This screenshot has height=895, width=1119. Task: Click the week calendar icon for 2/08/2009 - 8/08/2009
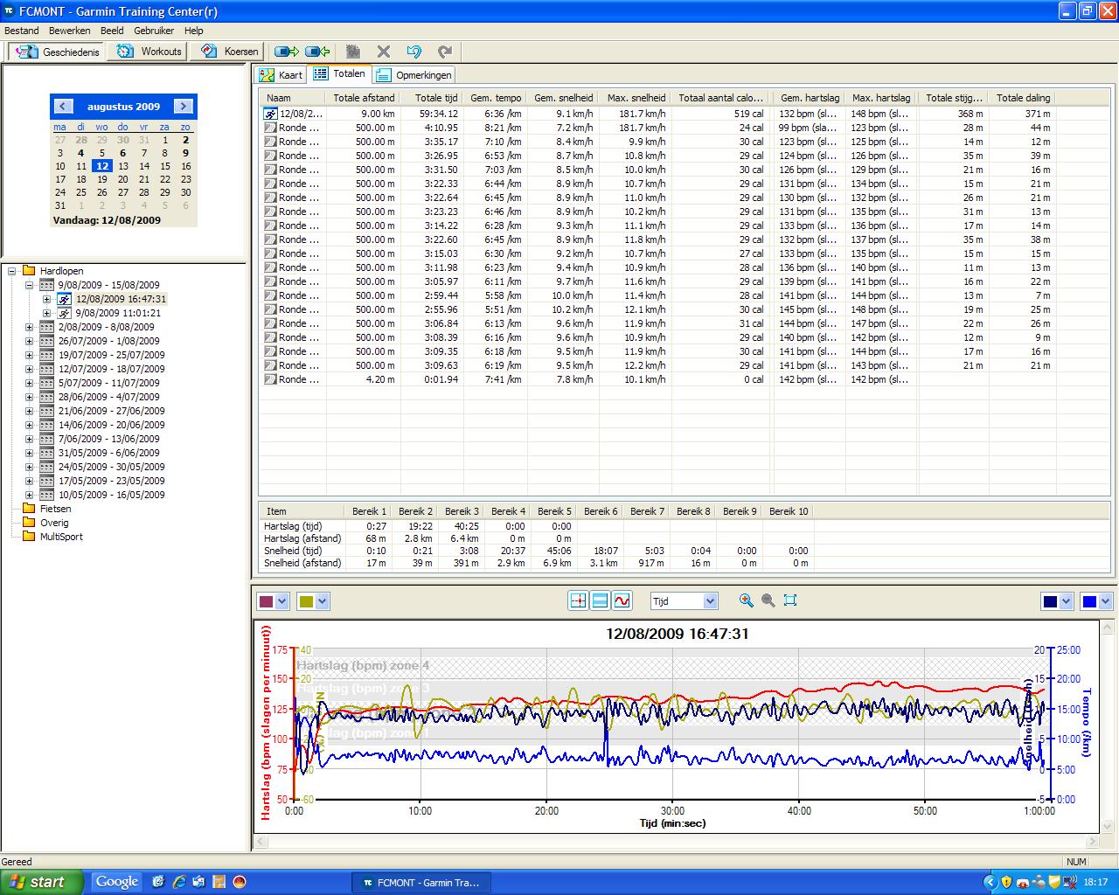pyautogui.click(x=46, y=327)
